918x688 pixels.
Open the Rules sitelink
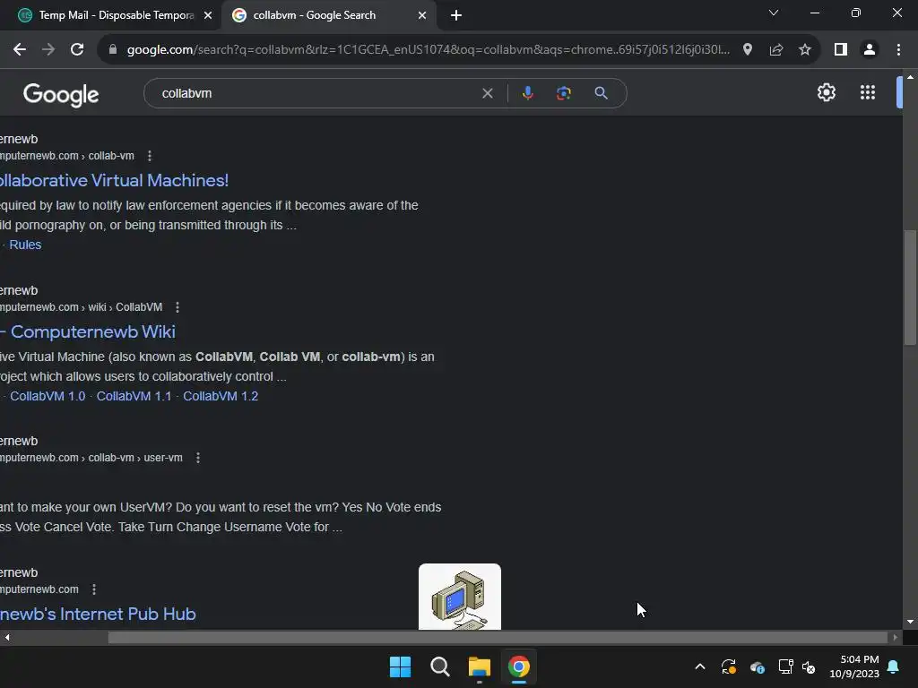point(25,245)
